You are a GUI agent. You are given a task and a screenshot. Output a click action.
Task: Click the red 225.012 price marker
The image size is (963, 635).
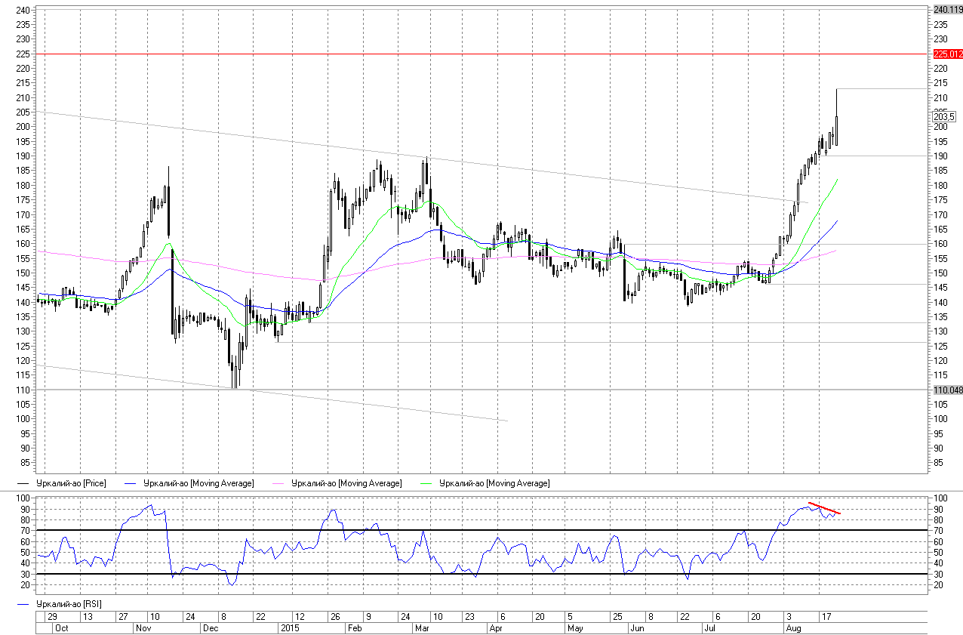coord(948,54)
